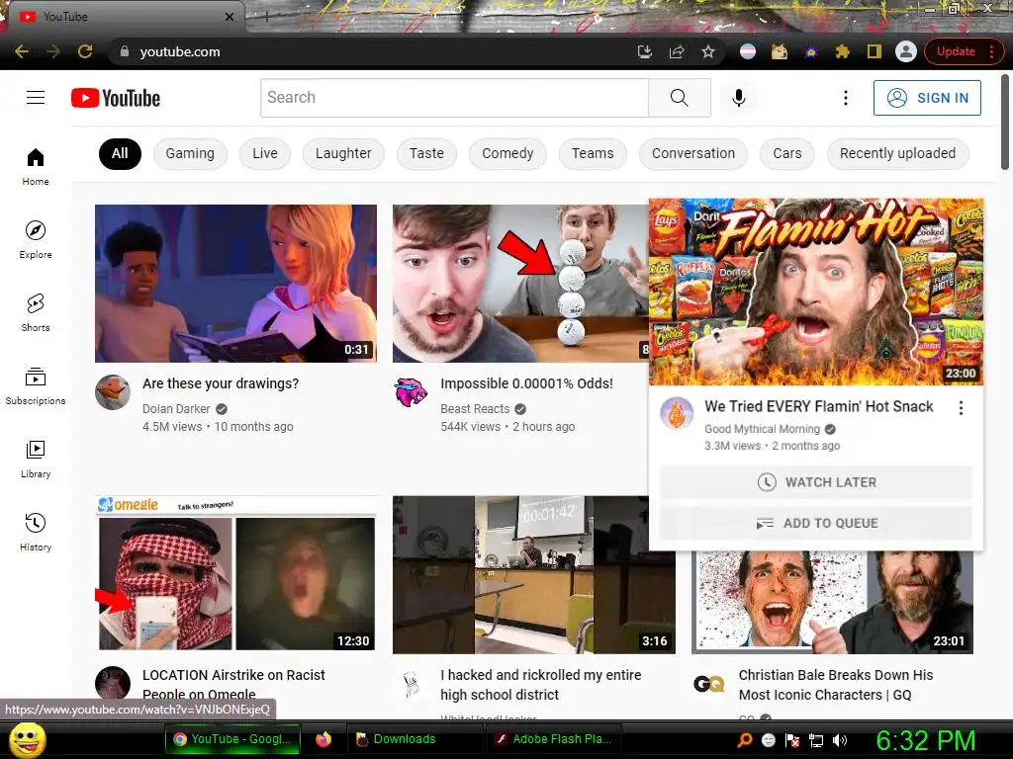Bookmark this page with the star icon
The width and height of the screenshot is (1013, 759).
click(x=708, y=51)
